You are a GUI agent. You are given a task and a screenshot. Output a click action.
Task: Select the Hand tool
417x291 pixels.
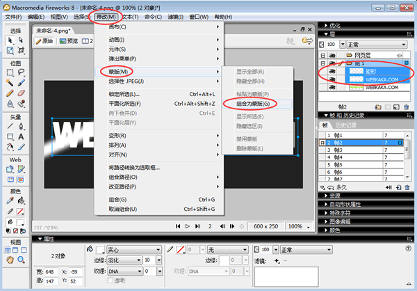pos(10,260)
